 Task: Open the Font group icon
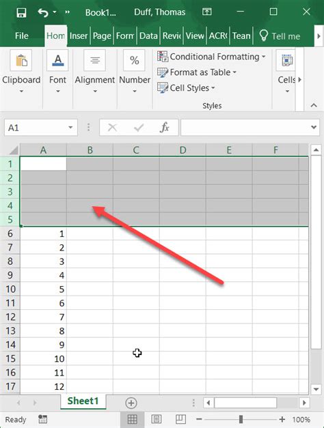tap(57, 60)
